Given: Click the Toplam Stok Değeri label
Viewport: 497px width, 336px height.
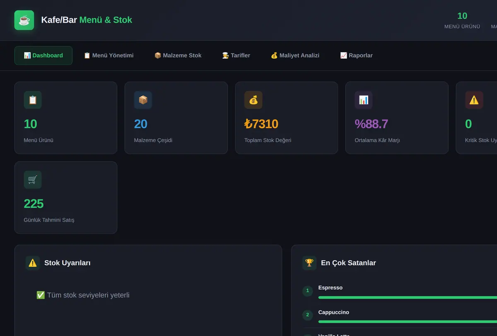Looking at the screenshot, I should tap(268, 140).
